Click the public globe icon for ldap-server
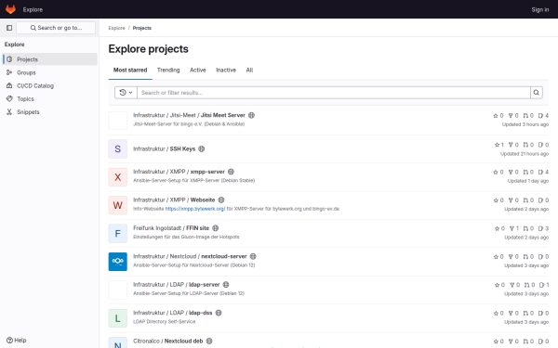This screenshot has height=348, width=558. [226, 285]
